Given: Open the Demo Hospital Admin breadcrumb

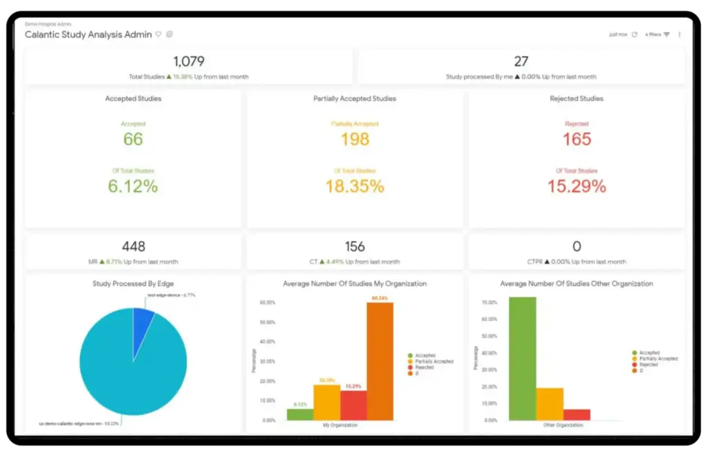Looking at the screenshot, I should 48,23.
